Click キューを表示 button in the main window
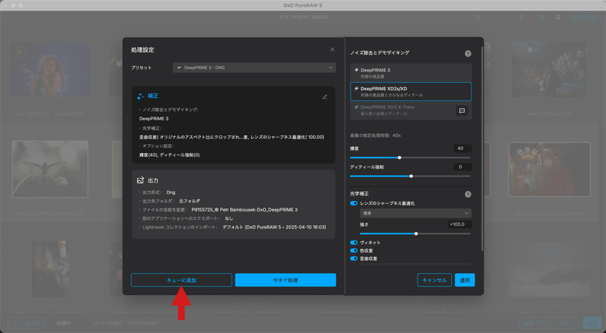 point(27,323)
